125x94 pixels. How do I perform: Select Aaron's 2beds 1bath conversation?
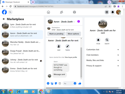22,35
